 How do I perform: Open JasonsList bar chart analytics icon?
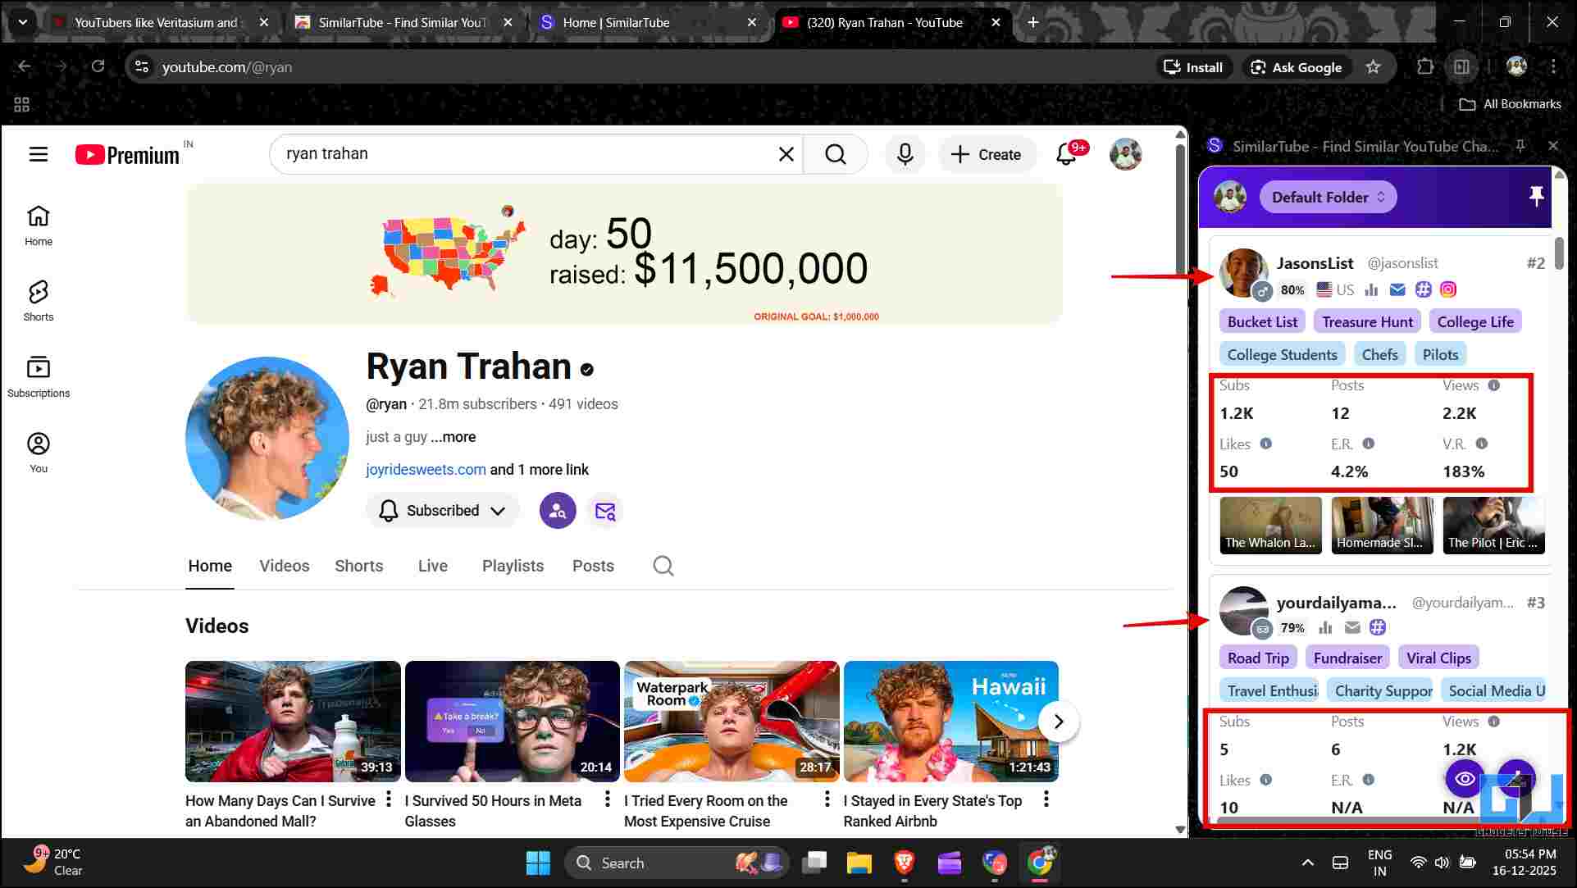pyautogui.click(x=1371, y=289)
